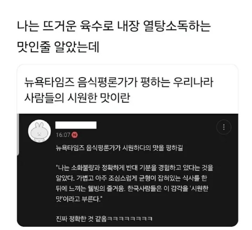Click the last line '진짜 정확한 것 같음ㅋㅋㅋ'
252x230 pixels.
[104, 218]
